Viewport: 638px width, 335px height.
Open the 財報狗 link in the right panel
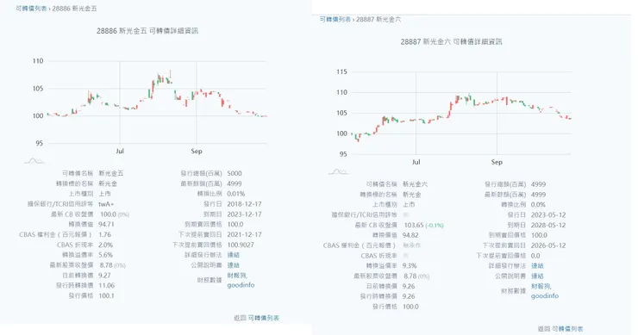tap(541, 287)
